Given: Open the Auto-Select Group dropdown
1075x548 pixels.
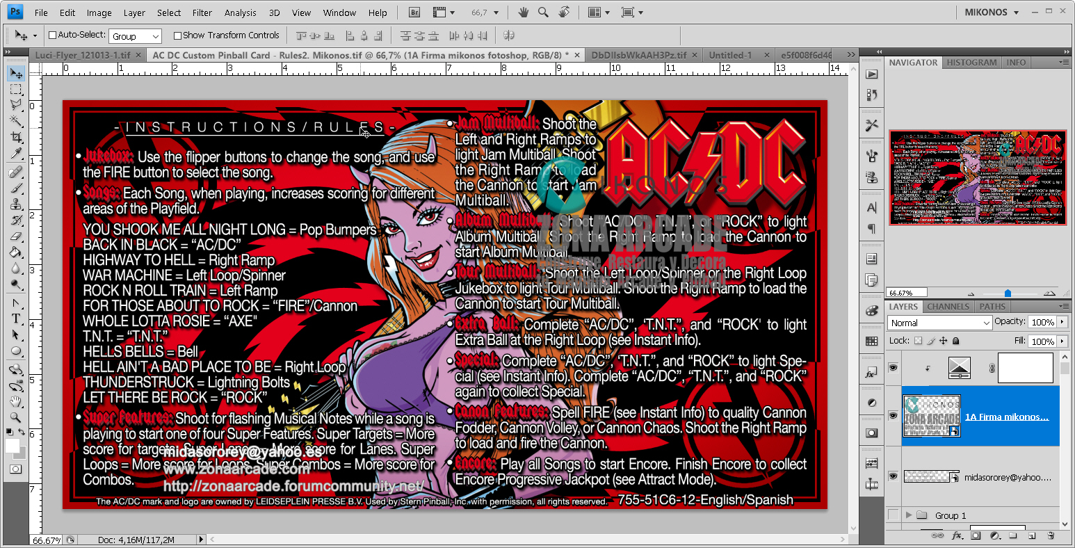Looking at the screenshot, I should pos(135,35).
